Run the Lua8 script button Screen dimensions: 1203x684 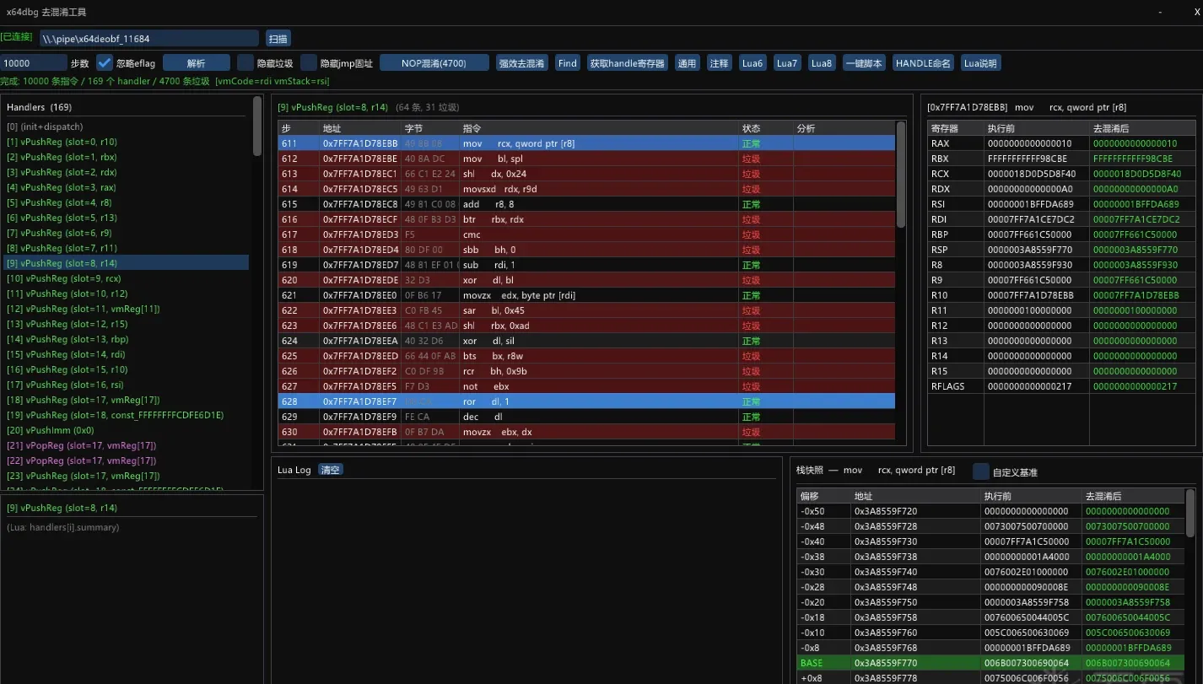pos(821,62)
